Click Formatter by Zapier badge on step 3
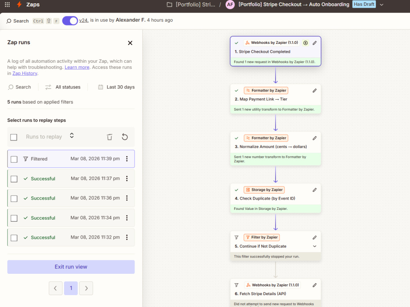Image resolution: width=410 pixels, height=307 pixels. pos(266,138)
